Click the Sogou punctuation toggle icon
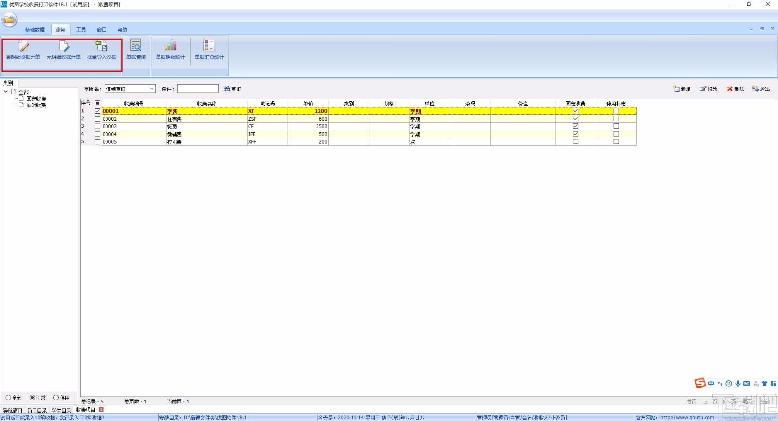Viewport: 778px width, 421px height. click(720, 384)
